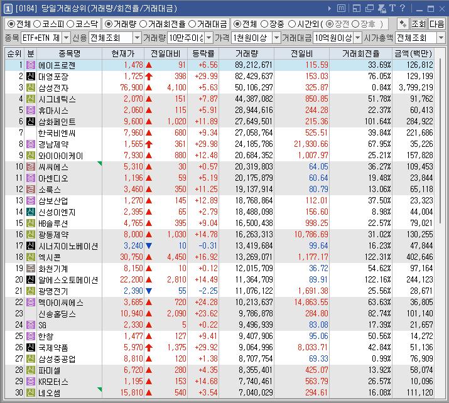
Task: Click the 현재가 column header
Action: (x=123, y=53)
